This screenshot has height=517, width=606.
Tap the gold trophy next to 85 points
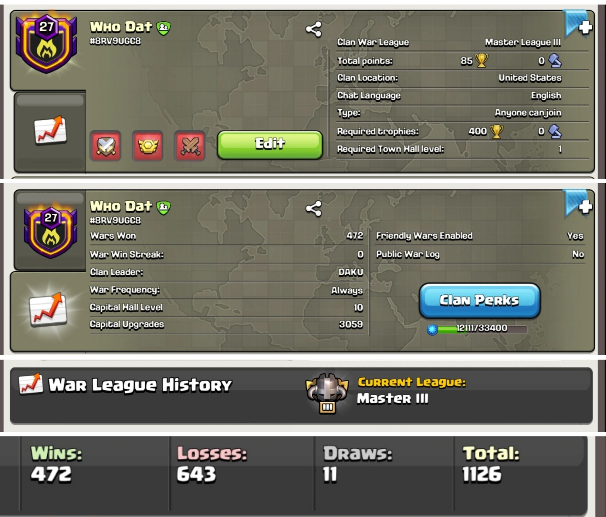pyautogui.click(x=481, y=60)
